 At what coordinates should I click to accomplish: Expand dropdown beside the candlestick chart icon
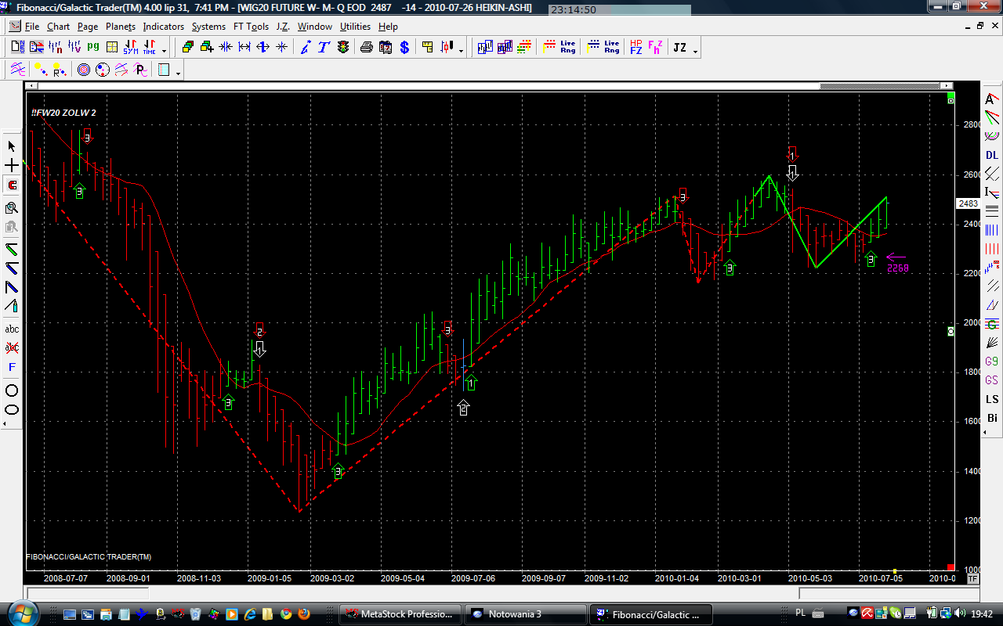(461, 51)
